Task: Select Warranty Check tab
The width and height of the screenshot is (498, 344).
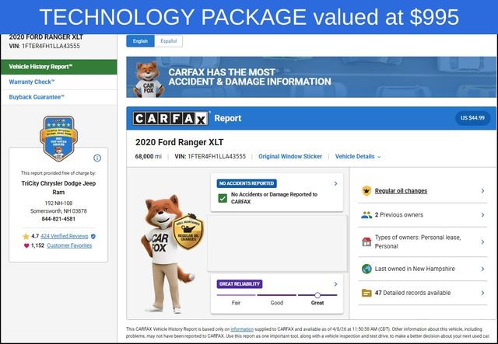Action: [59, 82]
